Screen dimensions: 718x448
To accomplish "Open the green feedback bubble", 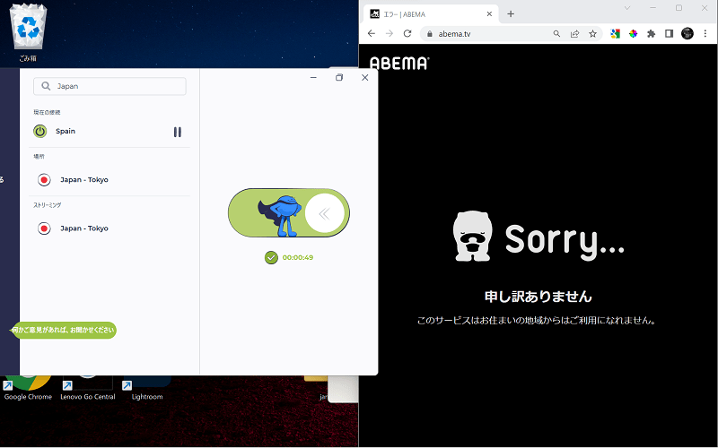I will (63, 330).
